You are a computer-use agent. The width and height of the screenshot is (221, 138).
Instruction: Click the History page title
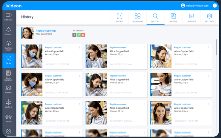pyautogui.click(x=27, y=17)
